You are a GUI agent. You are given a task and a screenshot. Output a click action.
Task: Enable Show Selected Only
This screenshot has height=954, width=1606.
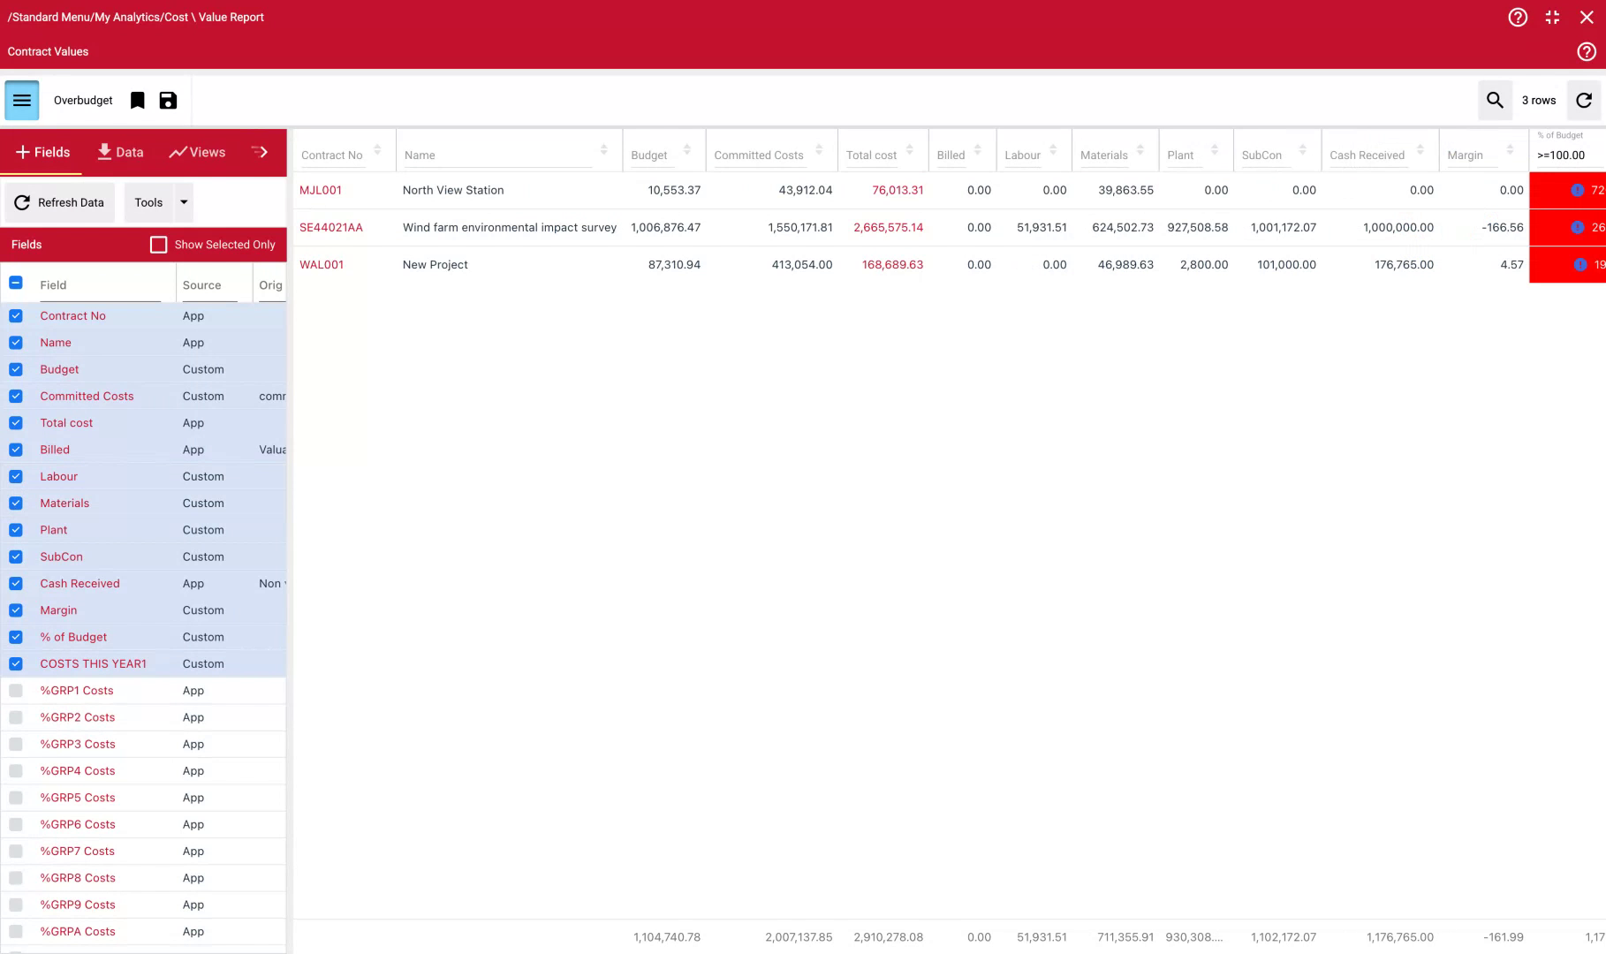(158, 245)
